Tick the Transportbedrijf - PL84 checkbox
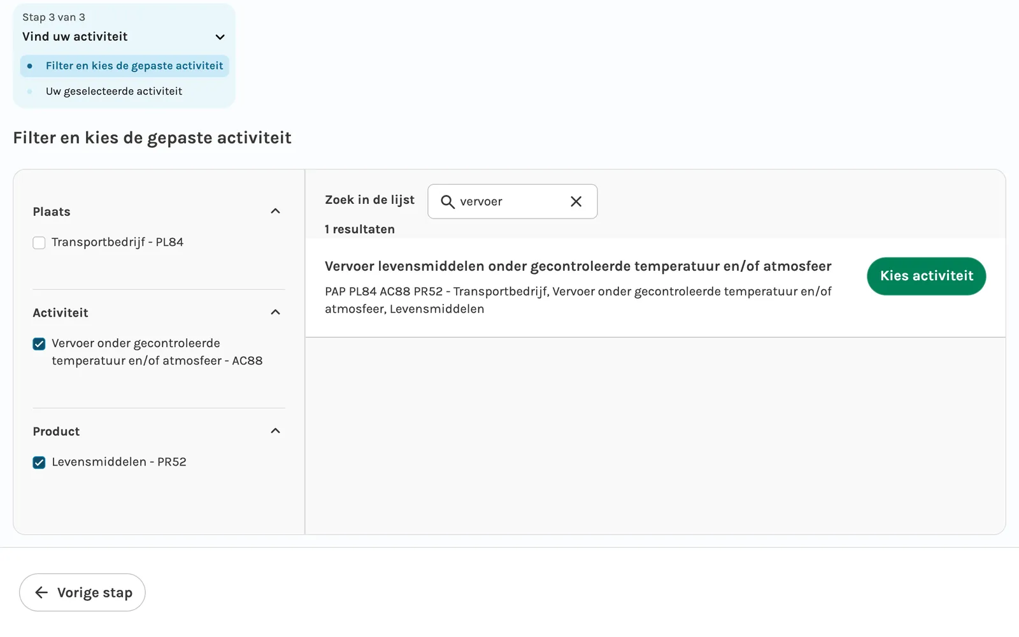 (39, 243)
